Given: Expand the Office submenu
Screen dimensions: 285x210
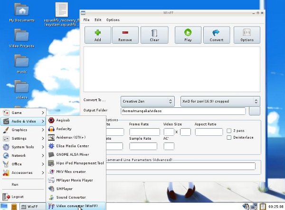Looking at the screenshot, I should [x=23, y=164].
